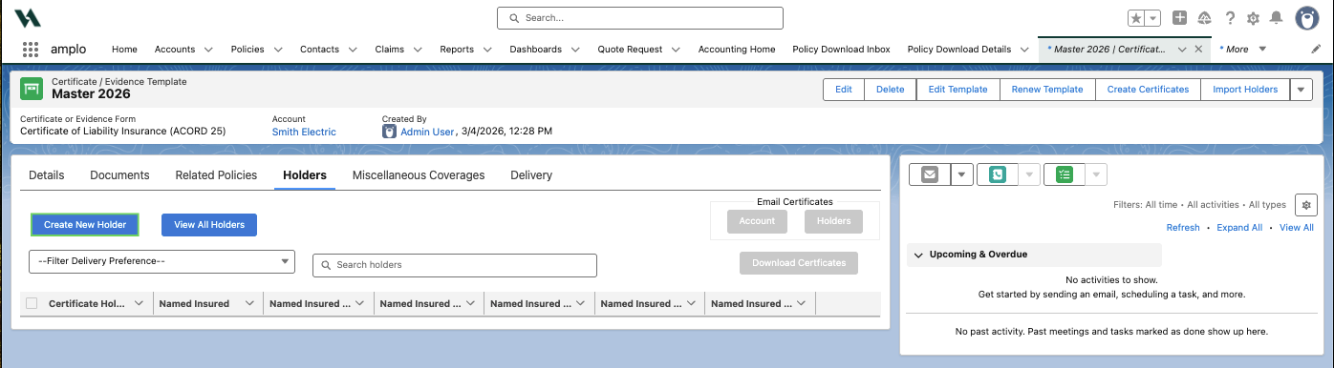1334x368 pixels.
Task: Open the Accounts nav dropdown chevron
Action: (208, 50)
